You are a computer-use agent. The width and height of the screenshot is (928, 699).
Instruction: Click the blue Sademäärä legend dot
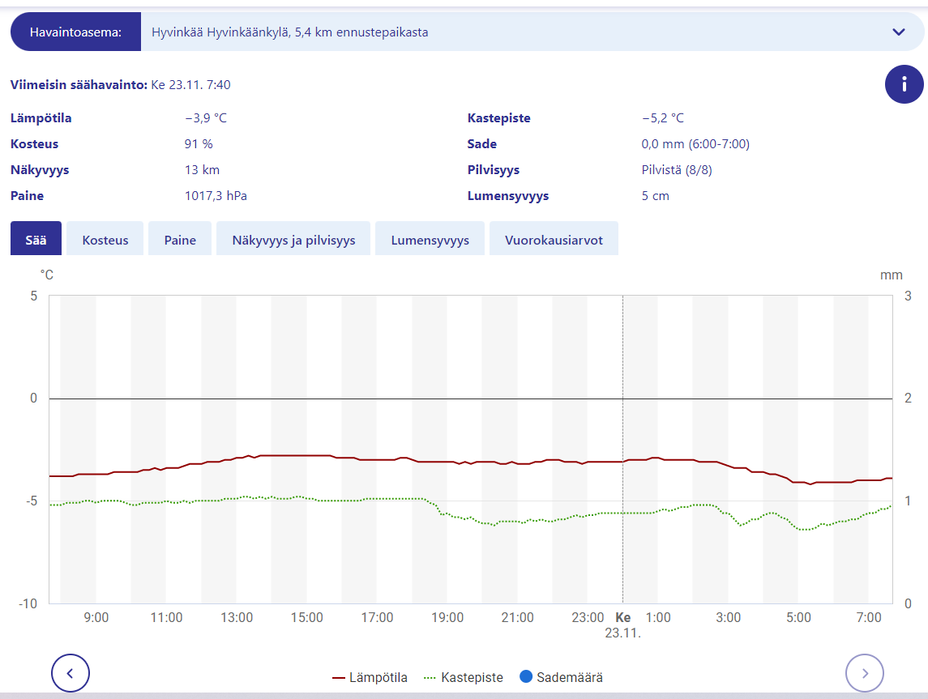click(526, 677)
